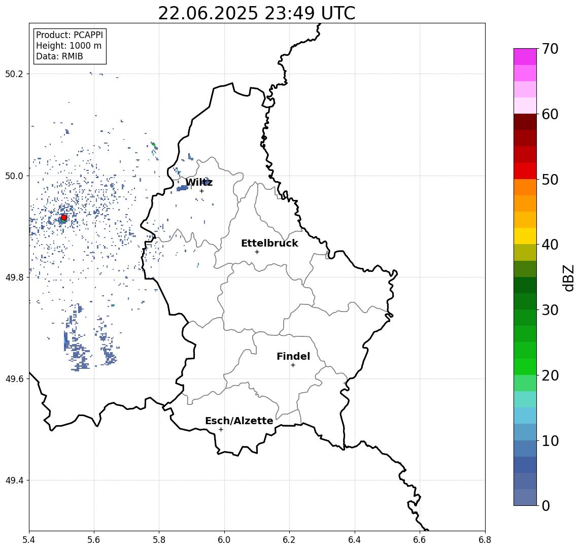Click the colorbar tick label 0
The width and height of the screenshot is (581, 550).
546,505
